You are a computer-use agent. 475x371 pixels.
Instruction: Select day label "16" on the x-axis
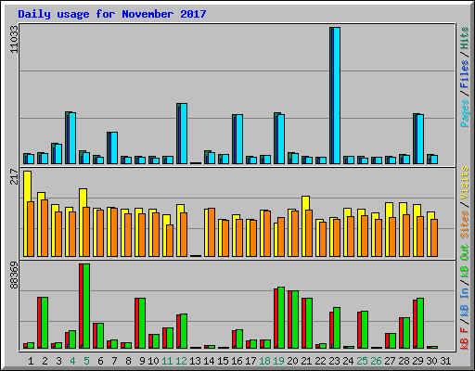pyautogui.click(x=237, y=361)
